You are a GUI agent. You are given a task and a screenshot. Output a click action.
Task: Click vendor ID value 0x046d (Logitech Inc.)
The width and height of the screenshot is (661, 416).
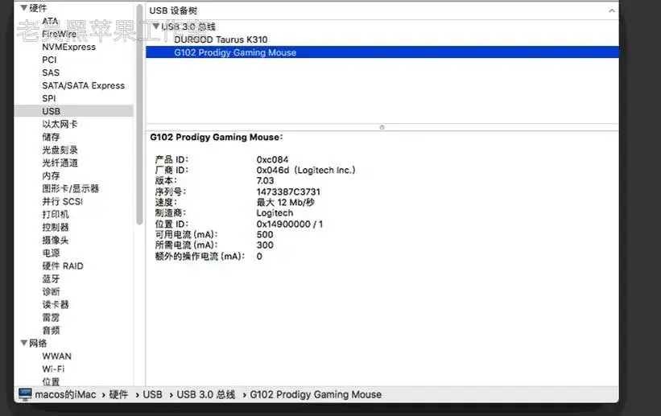click(306, 171)
